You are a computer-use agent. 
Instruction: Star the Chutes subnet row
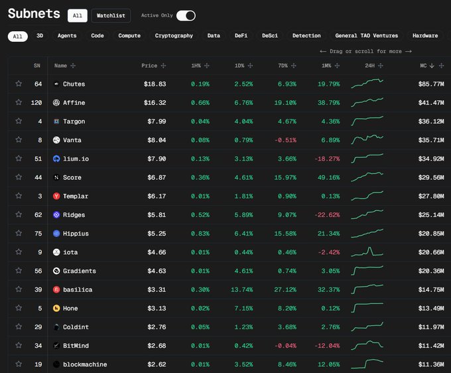point(19,84)
